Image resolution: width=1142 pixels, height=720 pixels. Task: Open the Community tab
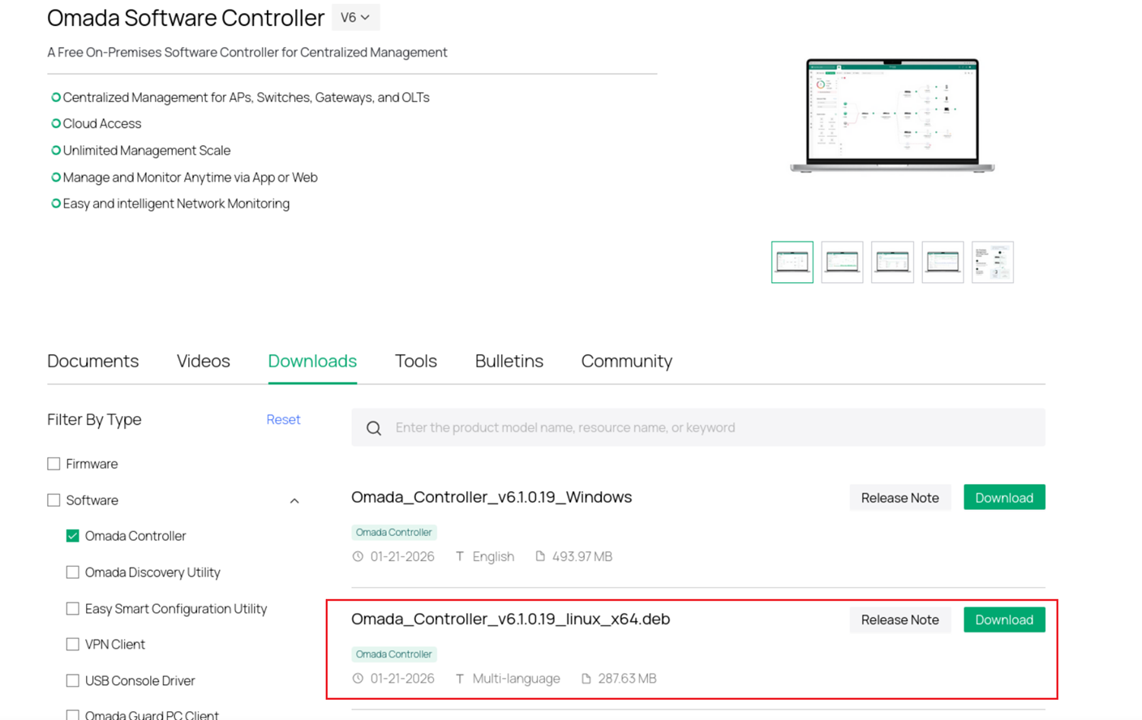click(x=626, y=362)
